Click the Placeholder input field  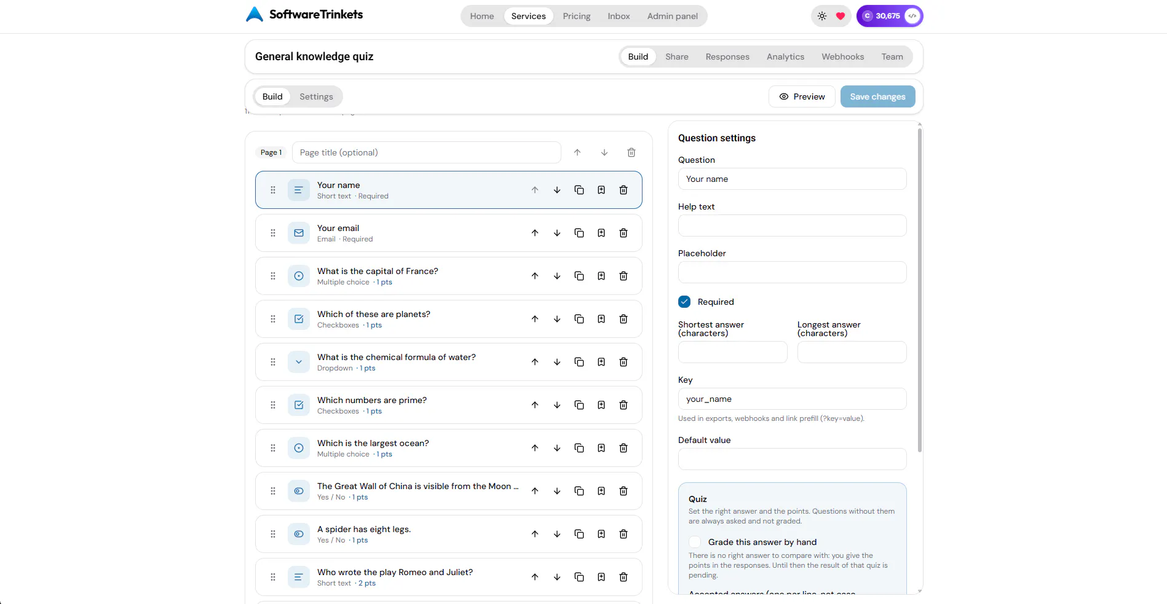click(792, 272)
